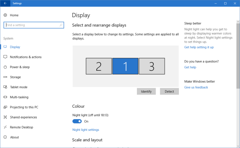Minimize the Settings window
Viewport: 240px width, 148px height.
point(216,3)
